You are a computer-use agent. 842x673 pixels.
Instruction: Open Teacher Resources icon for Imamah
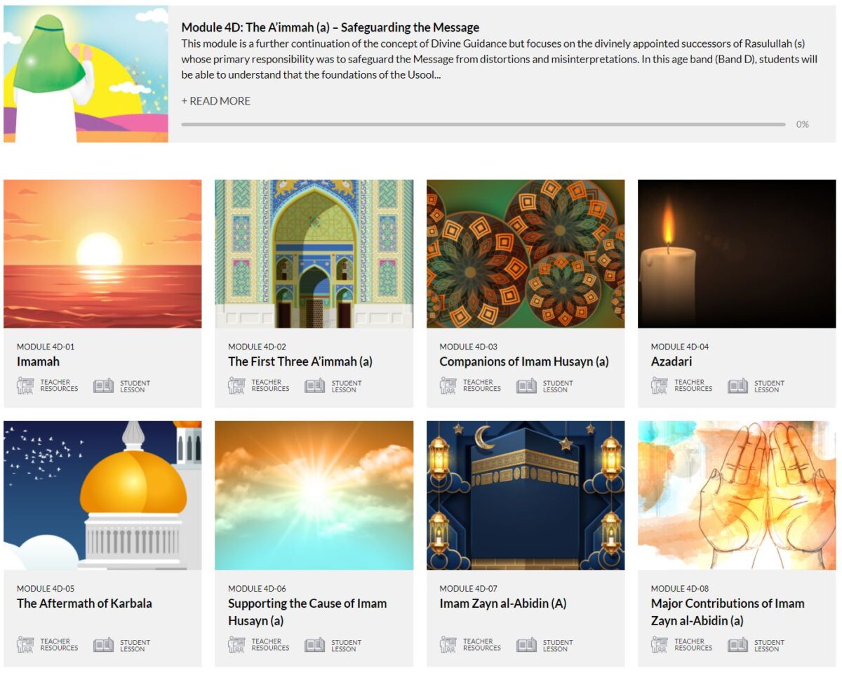click(x=26, y=385)
